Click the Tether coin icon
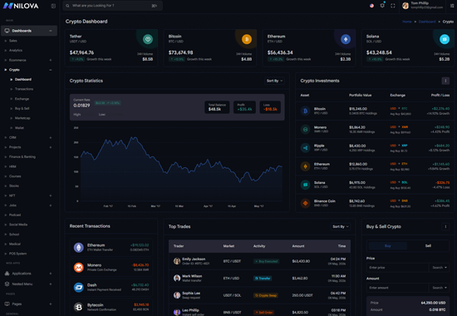Viewport: 457px width, 316px height. [148, 39]
